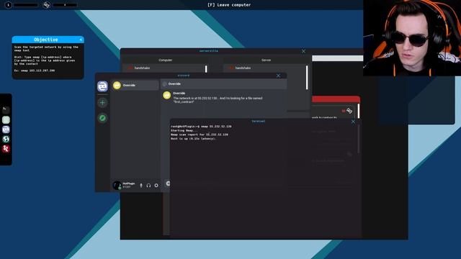The image size is (461, 259).
Task: Mute microphone in the chat user panel
Action: [x=141, y=186]
